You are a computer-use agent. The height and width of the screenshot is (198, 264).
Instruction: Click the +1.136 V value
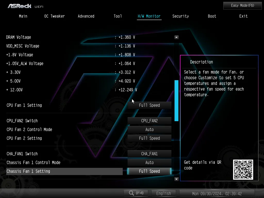tap(127, 46)
